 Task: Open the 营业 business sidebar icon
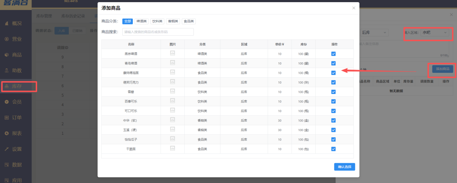pos(6,39)
